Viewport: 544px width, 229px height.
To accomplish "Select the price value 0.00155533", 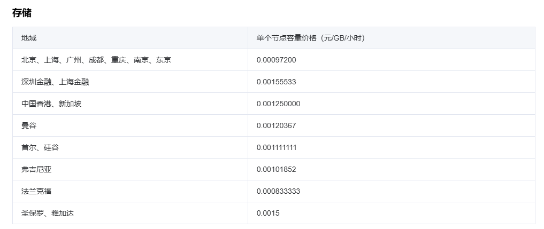I will click(276, 82).
